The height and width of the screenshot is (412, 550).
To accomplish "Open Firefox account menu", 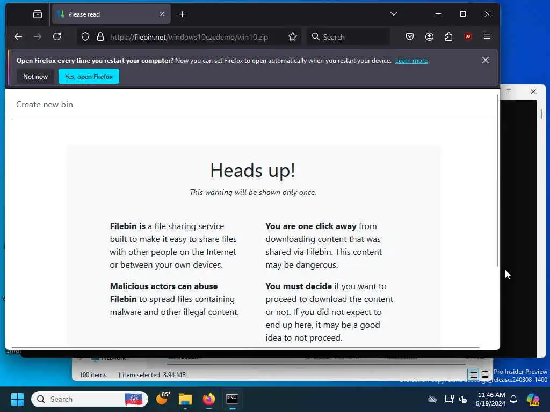I will point(429,37).
